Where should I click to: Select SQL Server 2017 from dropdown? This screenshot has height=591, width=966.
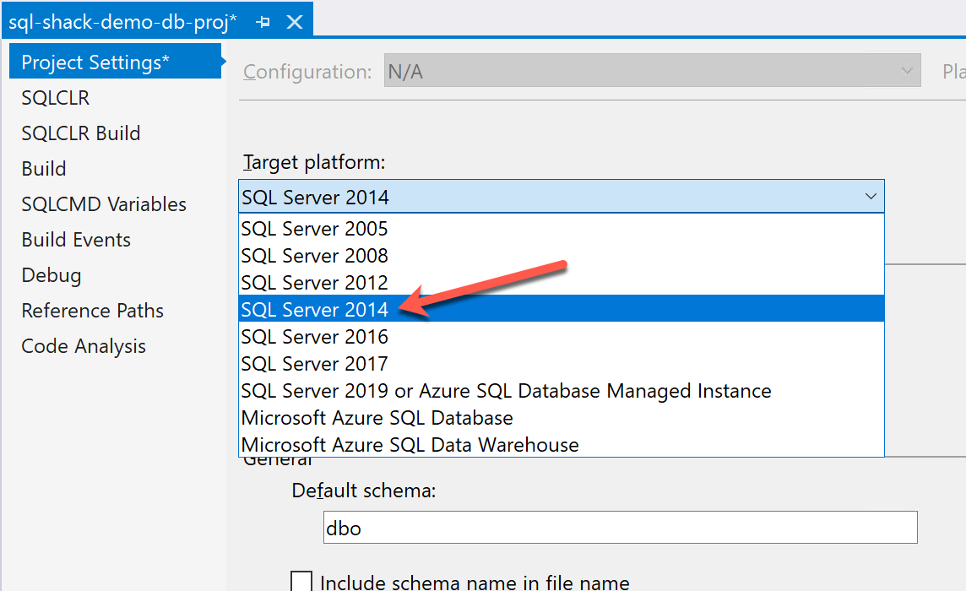(x=314, y=364)
